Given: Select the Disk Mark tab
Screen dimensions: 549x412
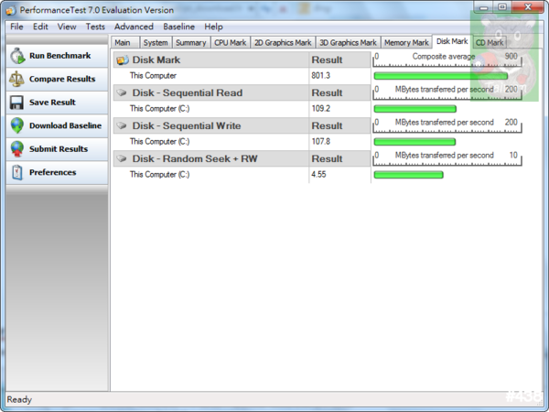Looking at the screenshot, I should tap(452, 41).
